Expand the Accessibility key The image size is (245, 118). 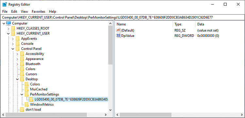click(x=18, y=54)
